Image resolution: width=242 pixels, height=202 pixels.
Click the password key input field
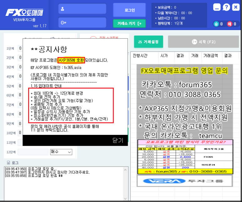point(82,23)
